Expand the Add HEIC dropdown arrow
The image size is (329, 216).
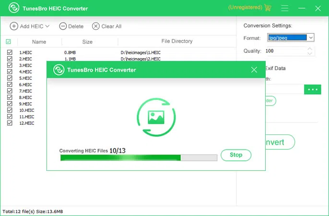[47, 26]
